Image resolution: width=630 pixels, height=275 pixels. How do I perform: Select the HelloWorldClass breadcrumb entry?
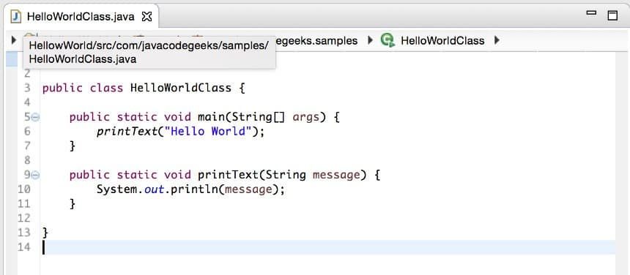tap(442, 40)
